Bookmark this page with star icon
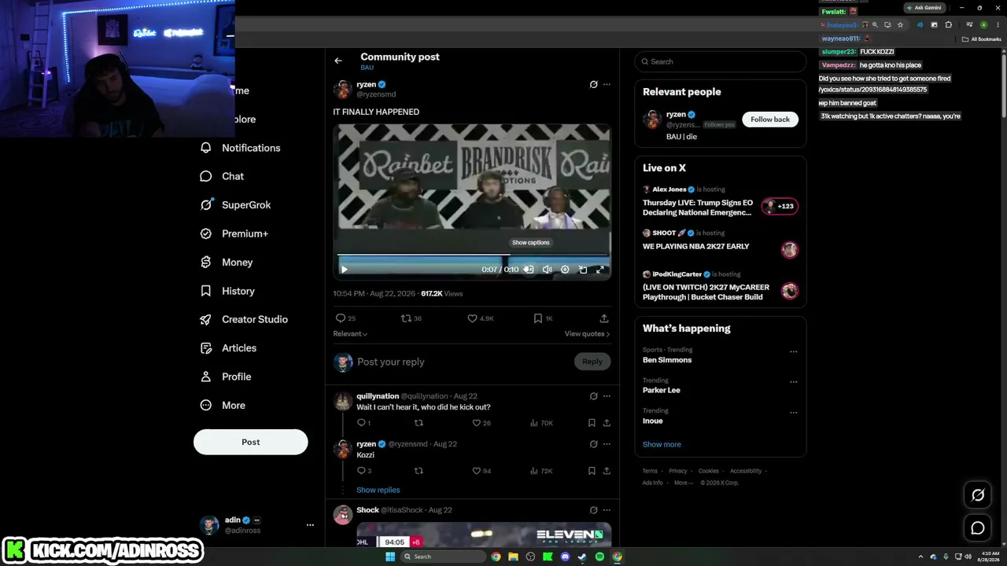The width and height of the screenshot is (1007, 566). coord(901,24)
